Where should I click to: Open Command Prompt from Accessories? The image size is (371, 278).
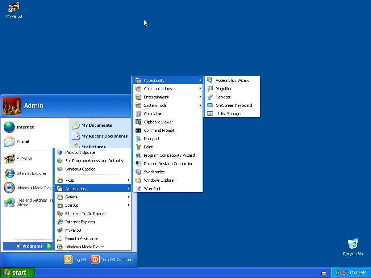(168, 130)
